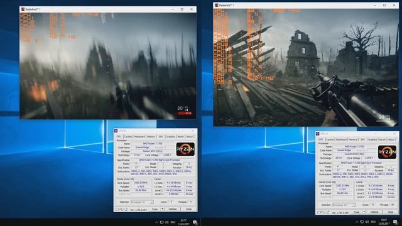This screenshot has height=226, width=402.
Task: Click the Code Name field in left CPU-Z
Action: (x=142, y=148)
